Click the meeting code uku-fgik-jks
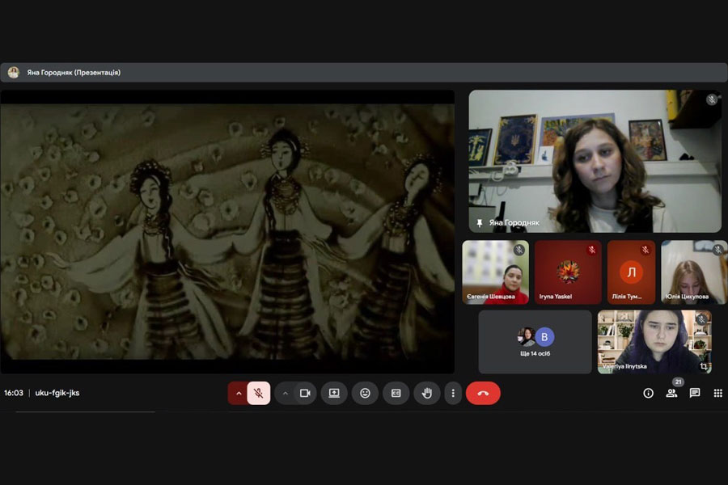The height and width of the screenshot is (485, 728). [57, 393]
